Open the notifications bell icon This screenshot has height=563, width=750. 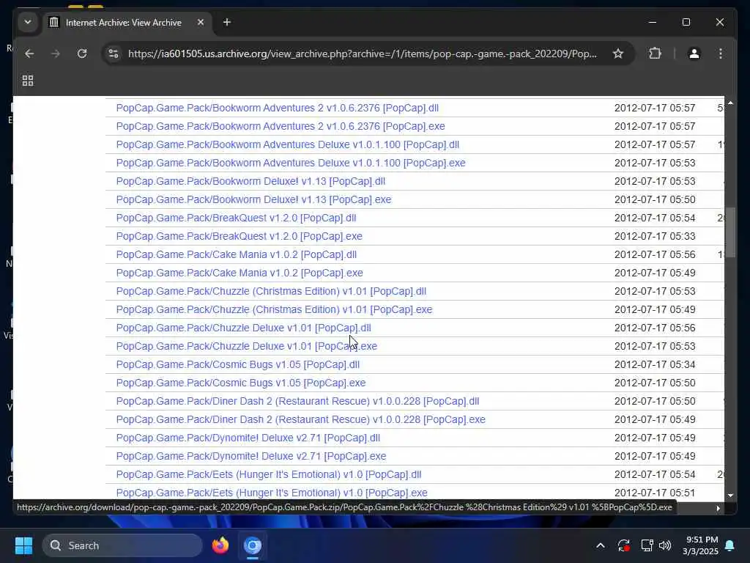click(729, 545)
